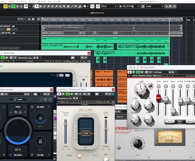The width and height of the screenshot is (195, 161).
Task: Click Setup A button in RCompressor toolbar
Action: point(101,102)
